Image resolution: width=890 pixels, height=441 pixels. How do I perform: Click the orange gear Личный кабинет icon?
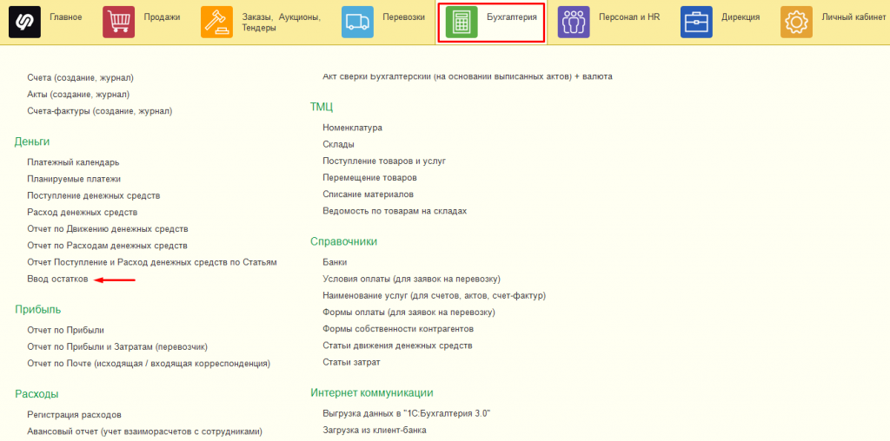[x=796, y=22]
